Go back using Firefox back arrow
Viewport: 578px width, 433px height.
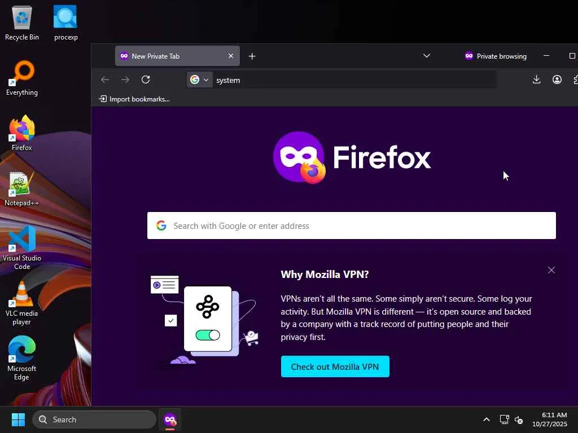(105, 79)
